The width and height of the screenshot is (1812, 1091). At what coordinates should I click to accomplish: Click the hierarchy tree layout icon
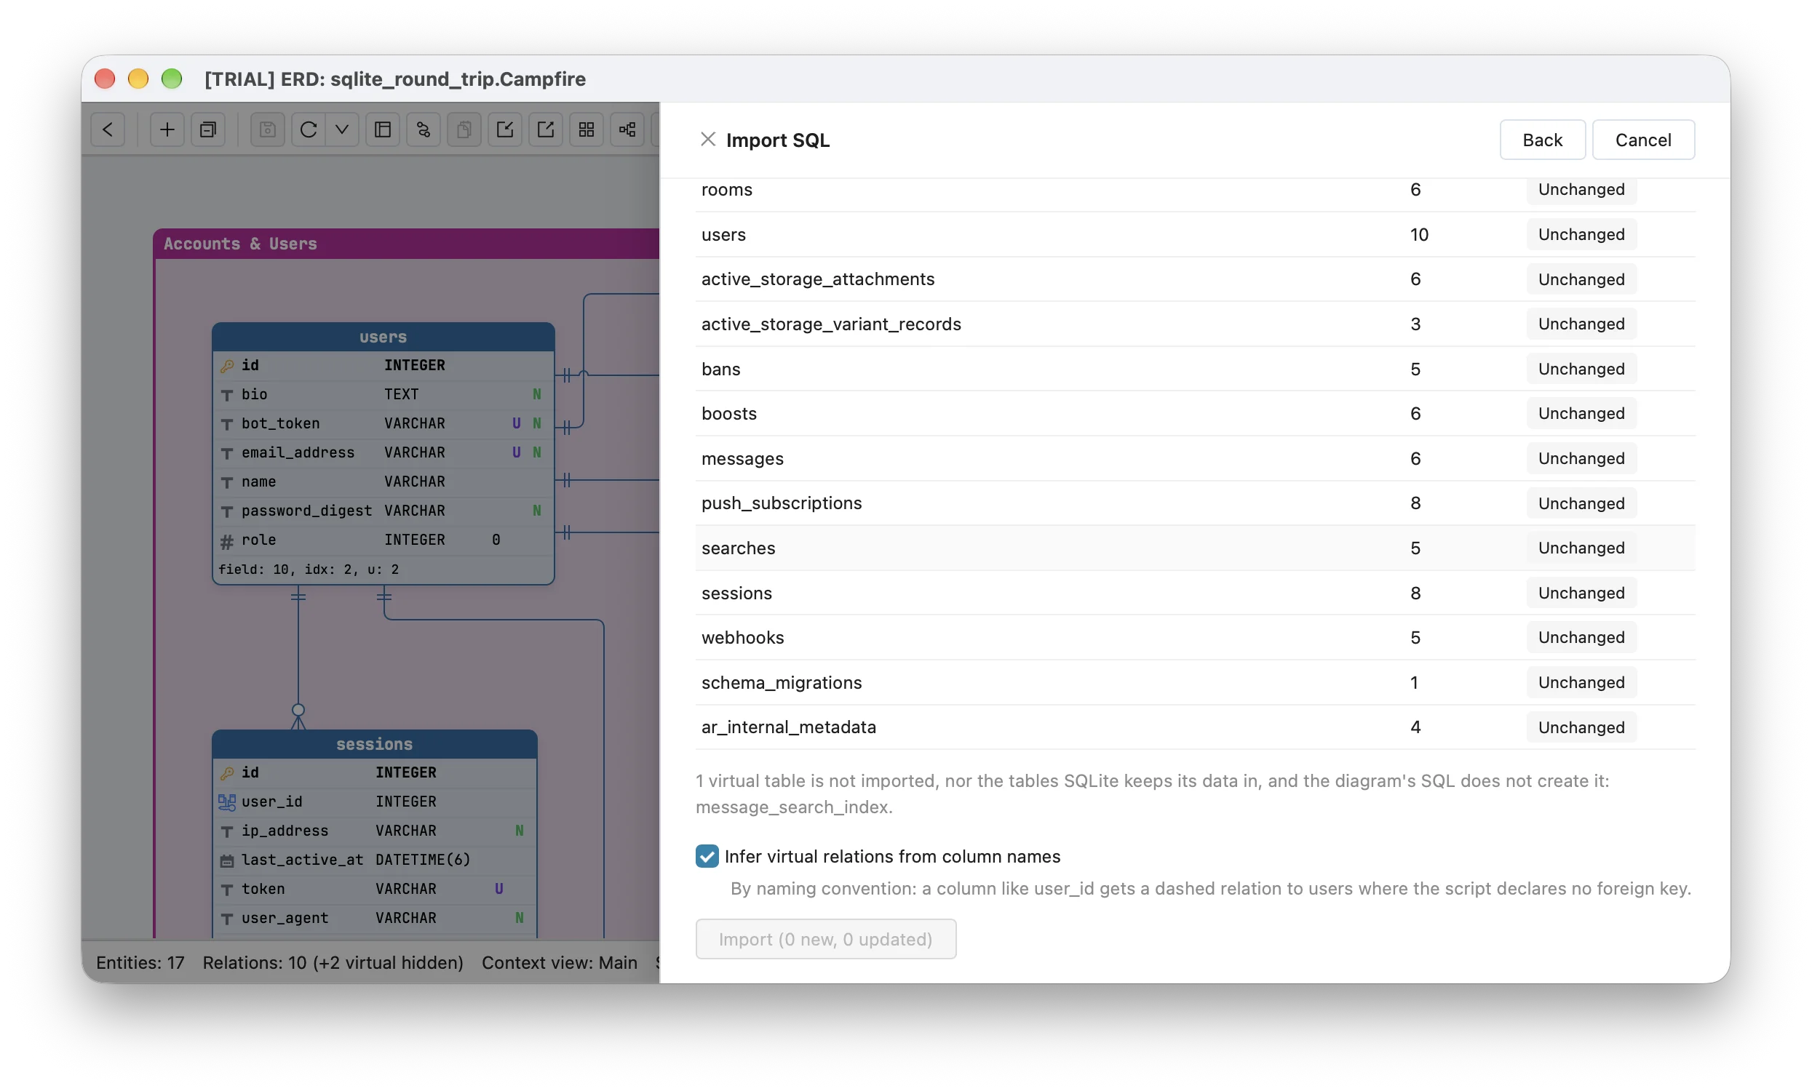coord(627,129)
